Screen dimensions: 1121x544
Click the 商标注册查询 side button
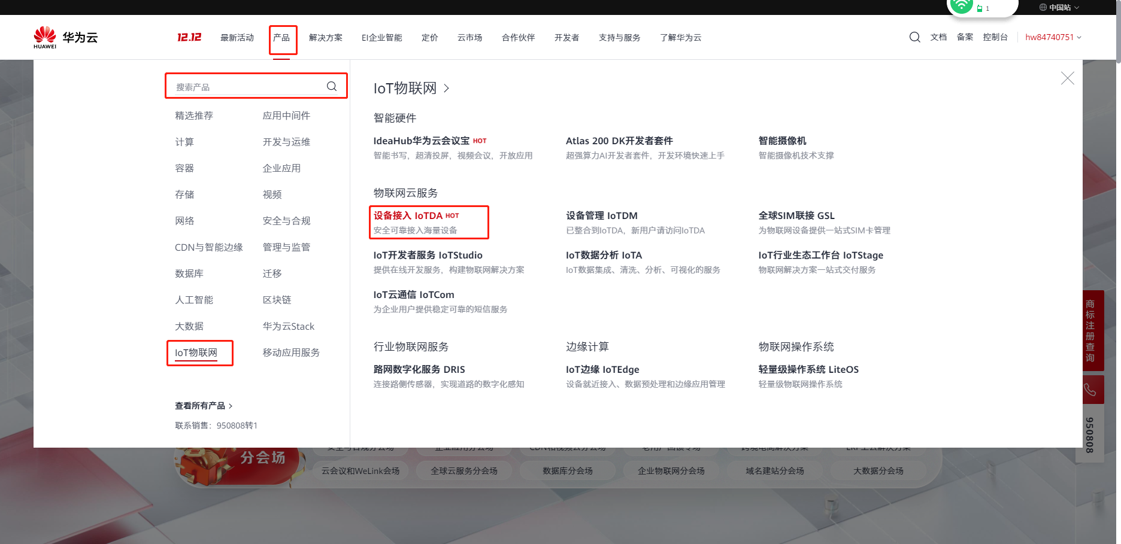coord(1090,331)
